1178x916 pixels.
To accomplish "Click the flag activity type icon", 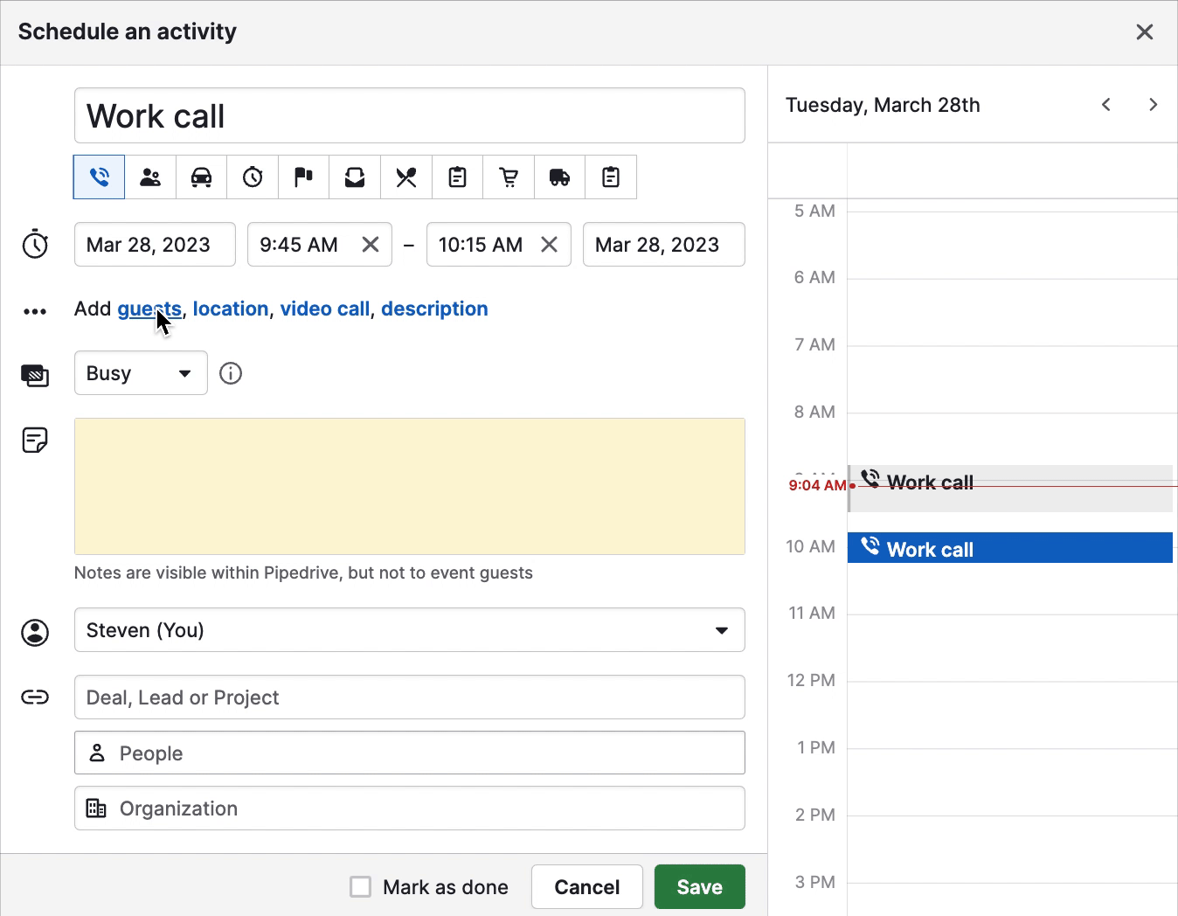I will coord(302,177).
